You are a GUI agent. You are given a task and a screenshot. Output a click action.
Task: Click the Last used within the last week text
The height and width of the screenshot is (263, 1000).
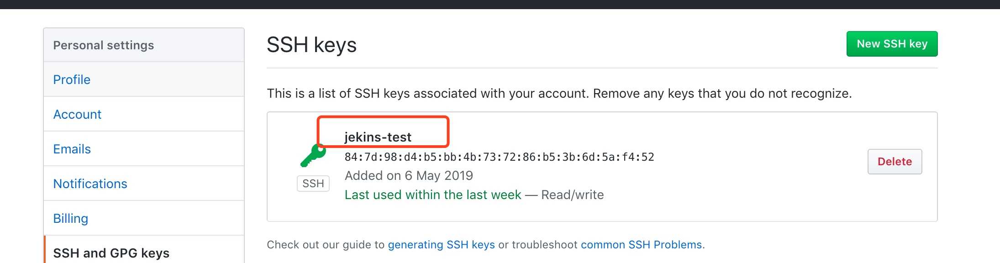pos(432,195)
